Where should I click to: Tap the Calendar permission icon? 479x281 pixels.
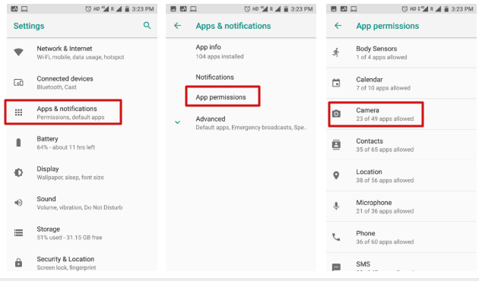click(336, 83)
